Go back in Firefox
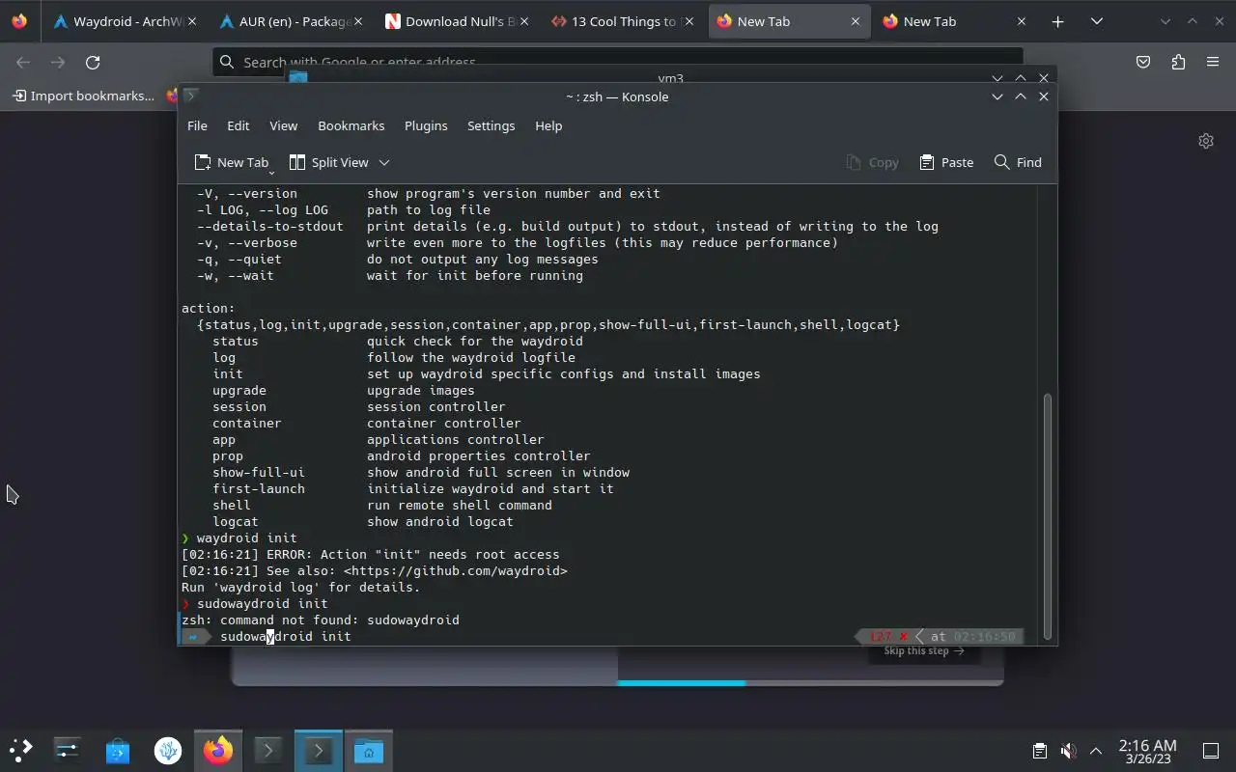Screen dimensions: 1236x772 point(23,62)
